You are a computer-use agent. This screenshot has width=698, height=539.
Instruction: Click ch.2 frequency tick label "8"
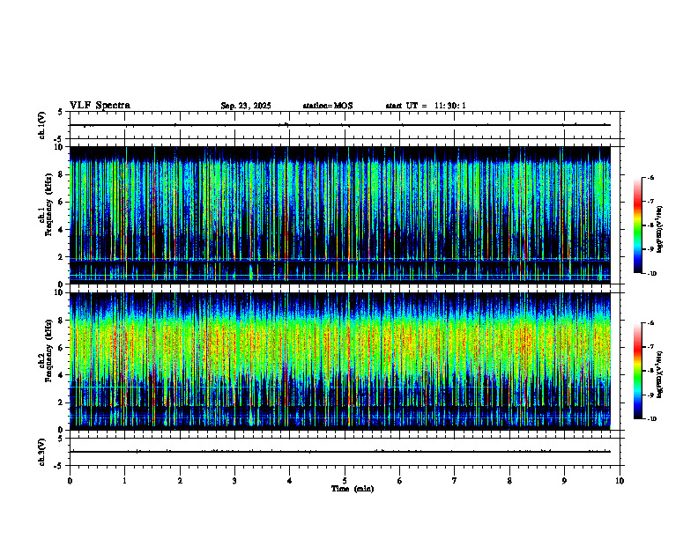pos(62,321)
